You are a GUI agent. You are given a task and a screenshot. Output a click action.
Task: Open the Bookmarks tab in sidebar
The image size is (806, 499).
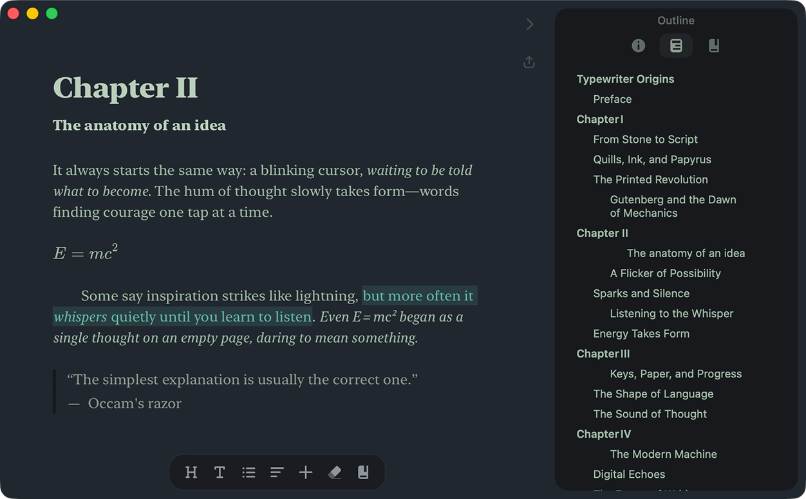[x=713, y=46]
